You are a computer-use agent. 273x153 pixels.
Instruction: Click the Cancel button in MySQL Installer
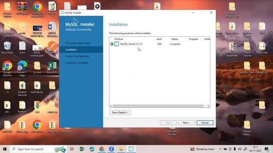205,123
